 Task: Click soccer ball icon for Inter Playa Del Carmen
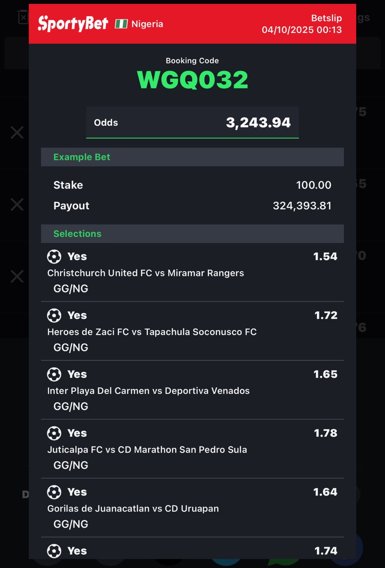[x=54, y=374]
